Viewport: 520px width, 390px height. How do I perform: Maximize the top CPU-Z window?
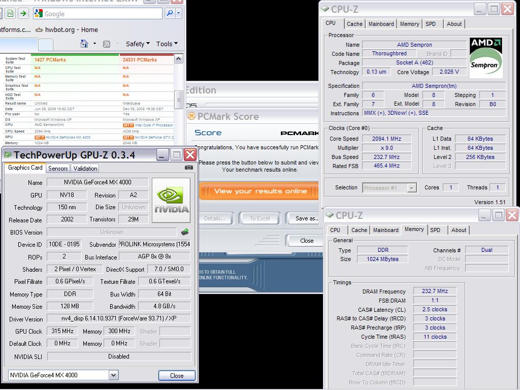[x=494, y=9]
